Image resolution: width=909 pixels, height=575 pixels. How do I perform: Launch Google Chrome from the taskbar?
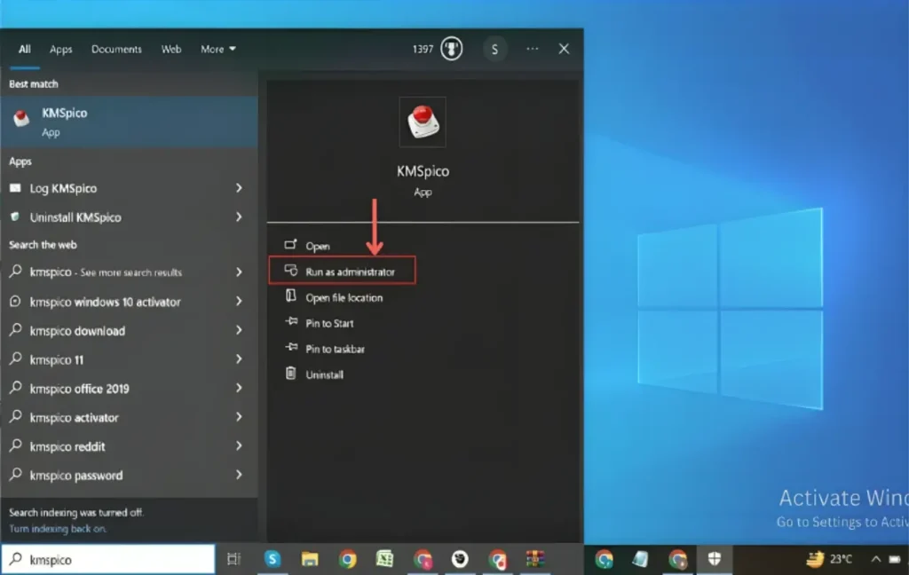click(x=348, y=559)
